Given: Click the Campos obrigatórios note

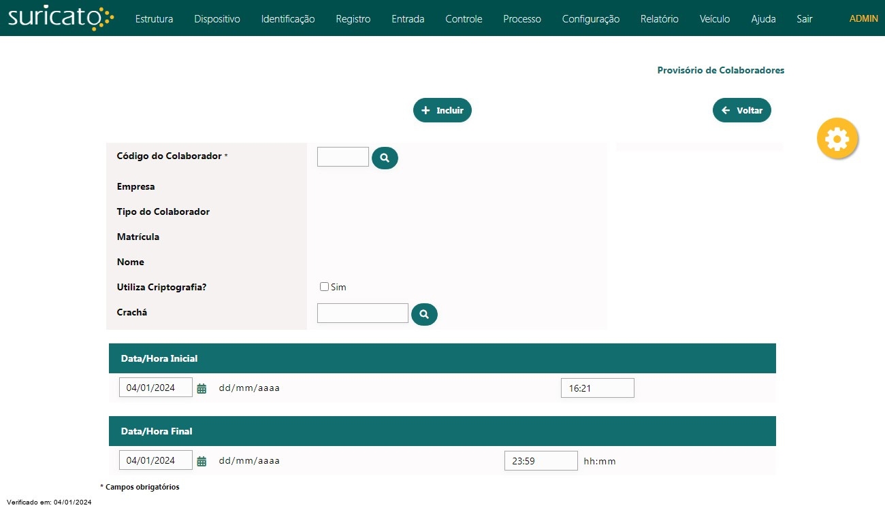Looking at the screenshot, I should coord(140,487).
